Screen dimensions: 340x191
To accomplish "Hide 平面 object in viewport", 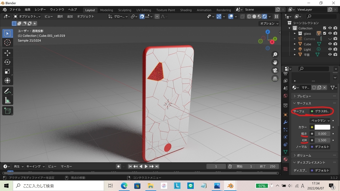I will coord(330,55).
